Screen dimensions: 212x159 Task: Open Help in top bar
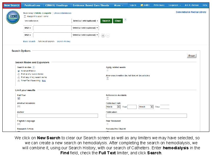(x=205, y=5)
